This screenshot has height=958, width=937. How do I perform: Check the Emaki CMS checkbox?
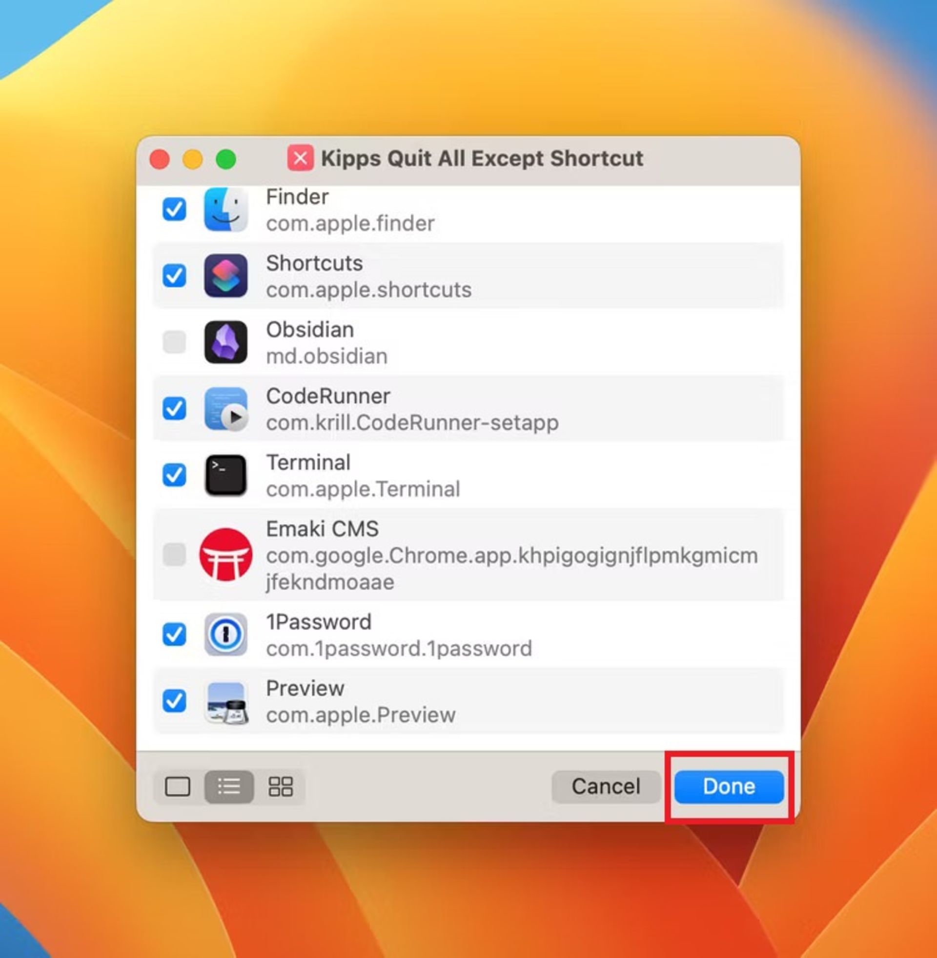point(174,555)
